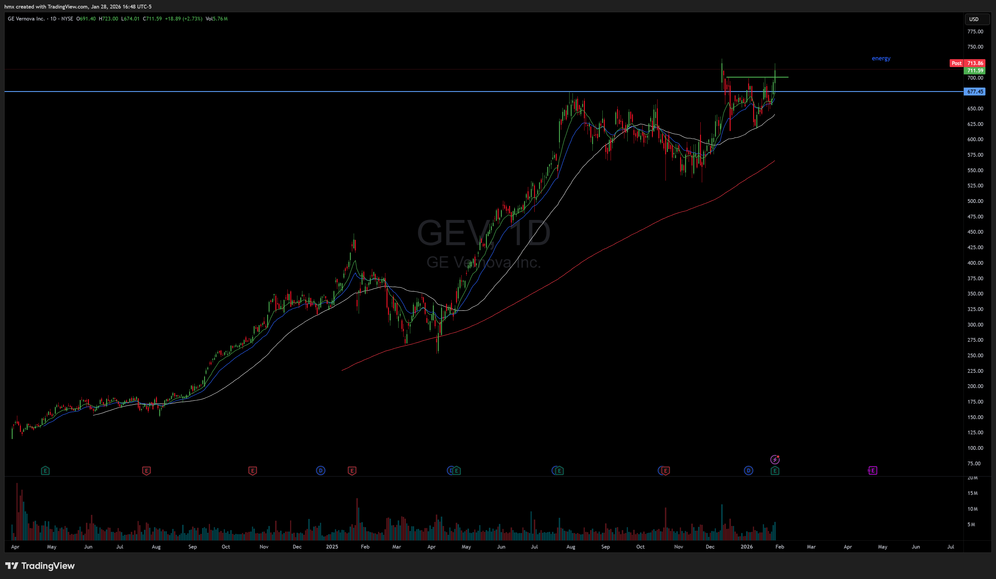Click the 677.45 price axis label
The width and height of the screenshot is (996, 579).
click(x=975, y=92)
